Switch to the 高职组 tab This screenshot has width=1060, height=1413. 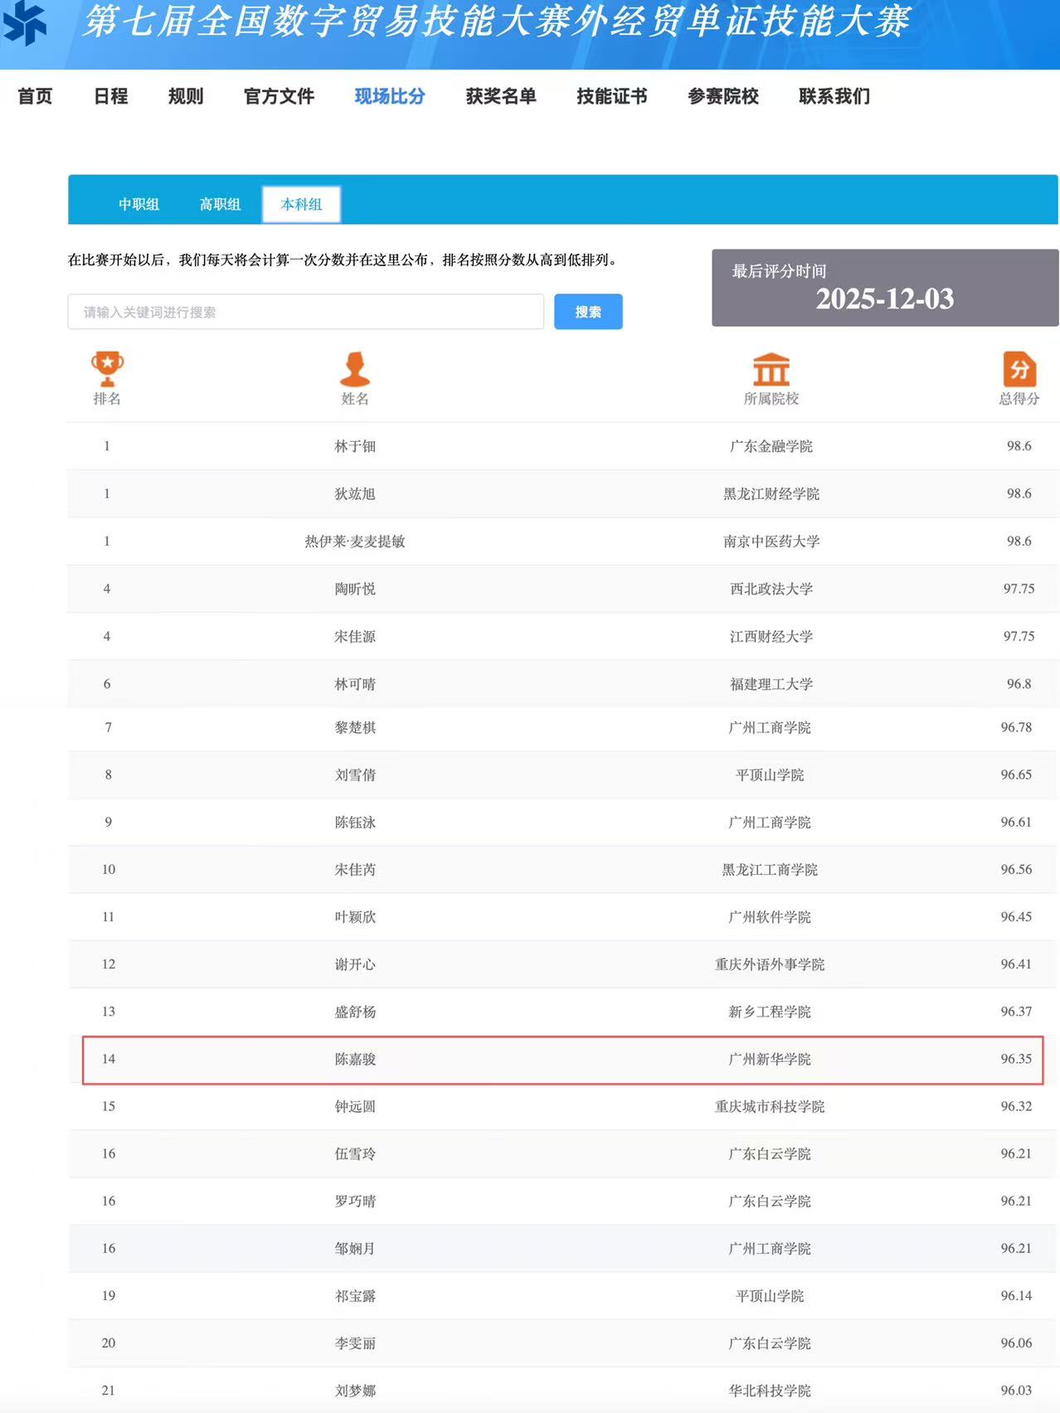click(220, 204)
